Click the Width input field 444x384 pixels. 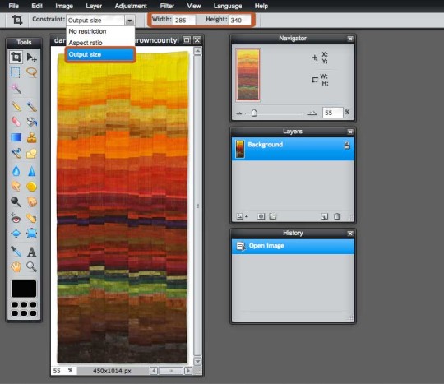pos(184,20)
